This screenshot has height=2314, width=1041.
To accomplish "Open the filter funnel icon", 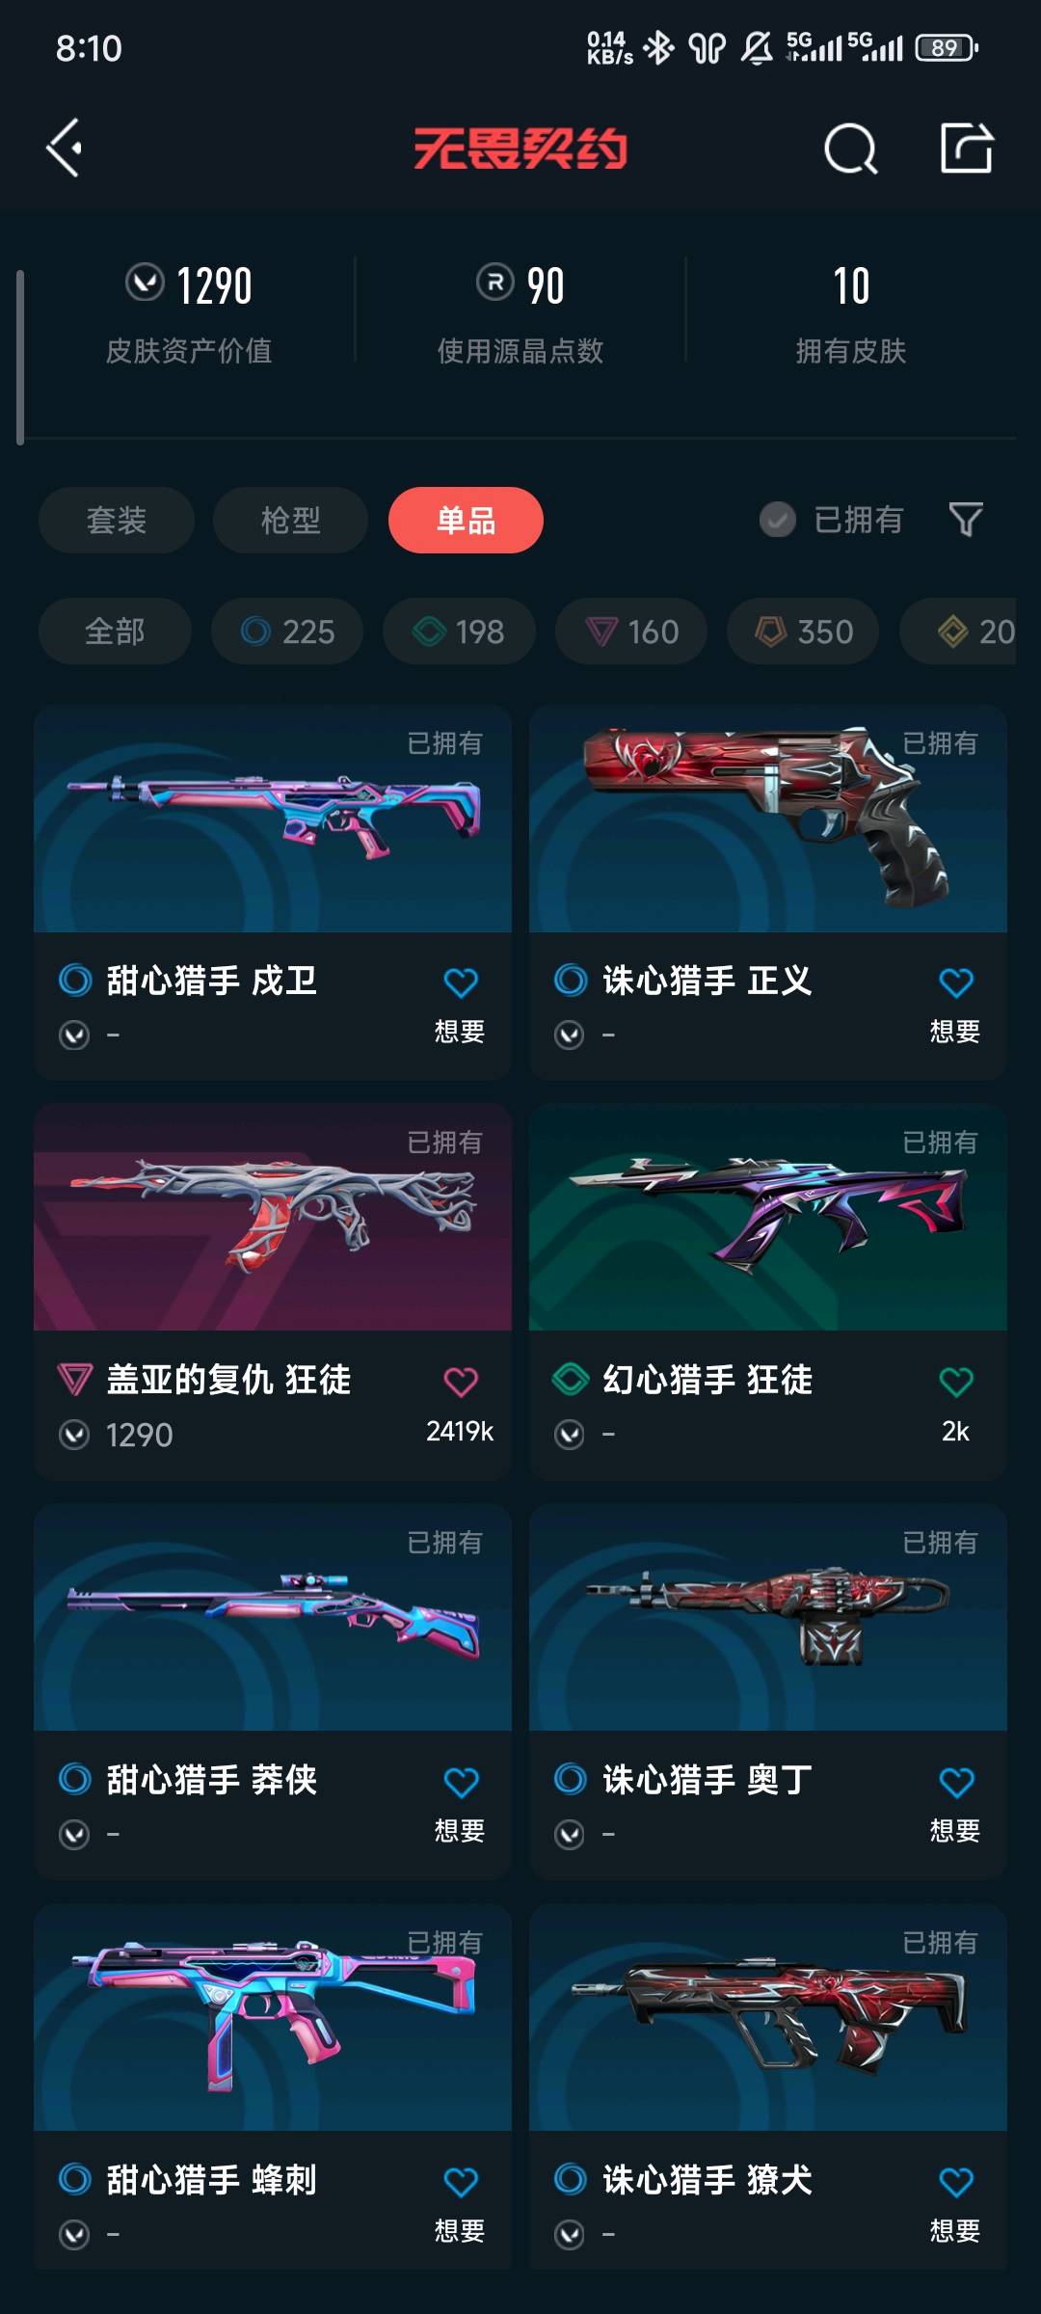I will click(966, 520).
